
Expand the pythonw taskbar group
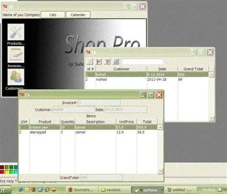click(x=162, y=190)
